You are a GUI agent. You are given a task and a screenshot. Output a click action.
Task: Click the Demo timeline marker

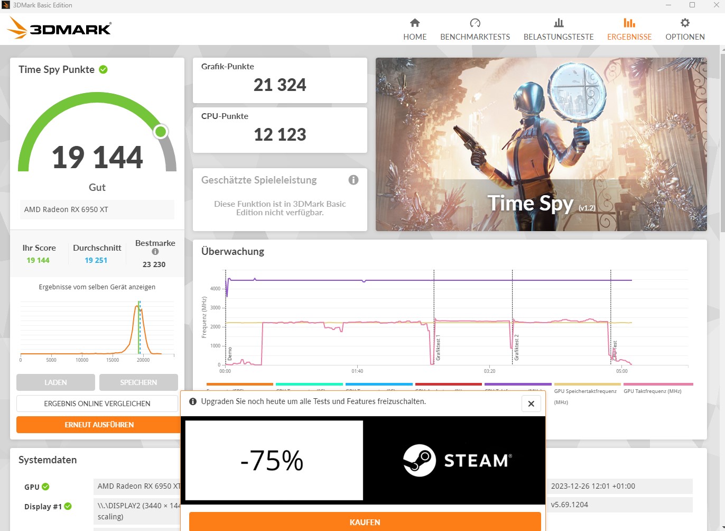[229, 354]
